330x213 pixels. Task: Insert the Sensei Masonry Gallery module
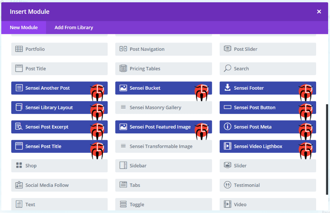coord(163,108)
